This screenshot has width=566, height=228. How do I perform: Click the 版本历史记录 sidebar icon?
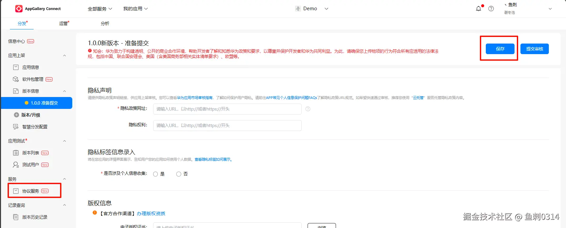[16, 217]
